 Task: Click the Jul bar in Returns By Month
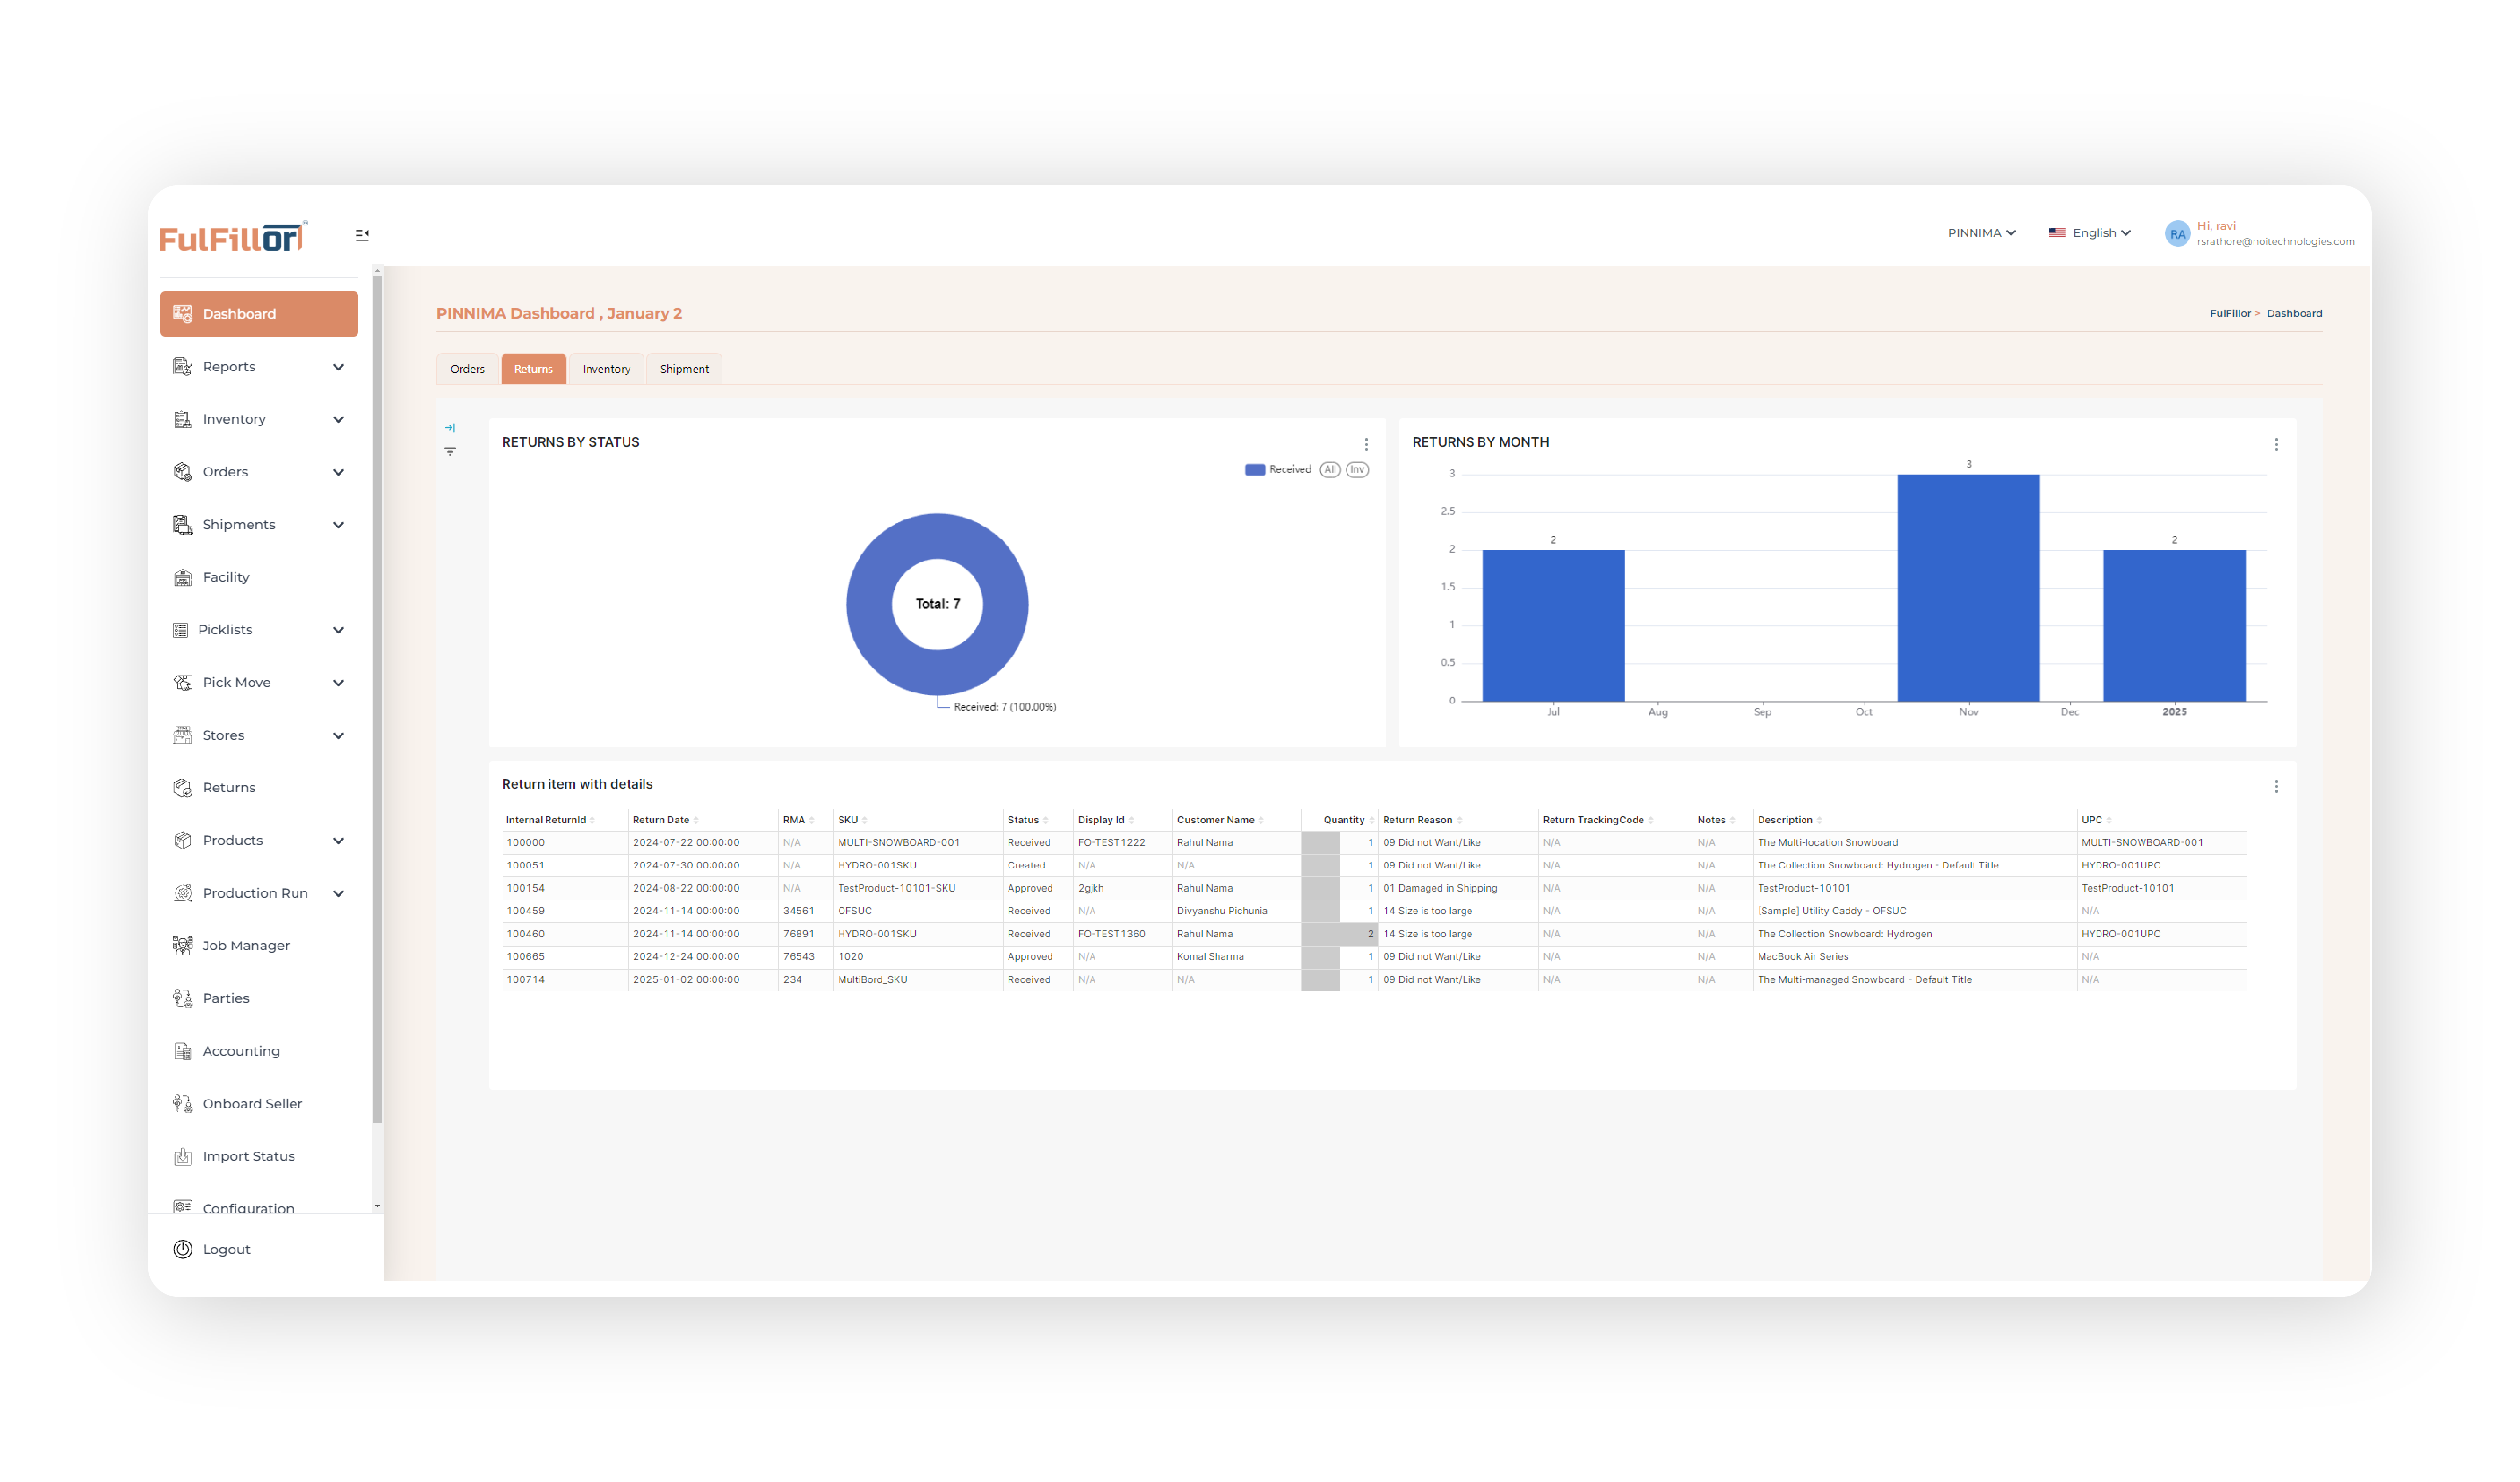click(1553, 626)
